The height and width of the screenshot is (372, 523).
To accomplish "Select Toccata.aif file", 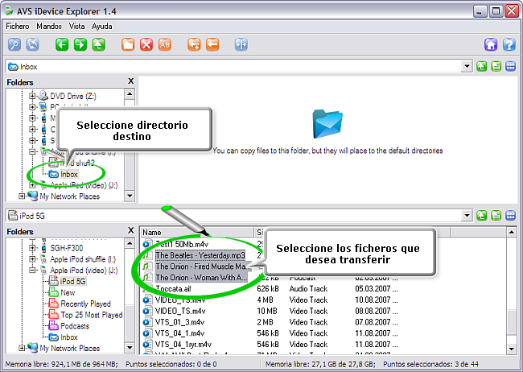I will click(174, 289).
